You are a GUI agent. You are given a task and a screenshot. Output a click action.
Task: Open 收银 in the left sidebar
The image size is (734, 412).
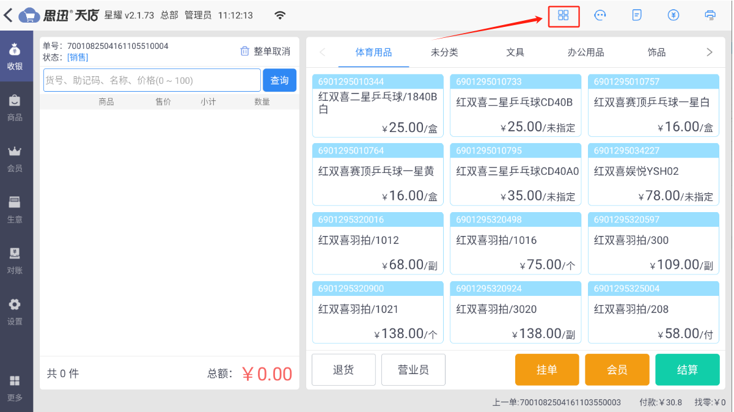(15, 57)
